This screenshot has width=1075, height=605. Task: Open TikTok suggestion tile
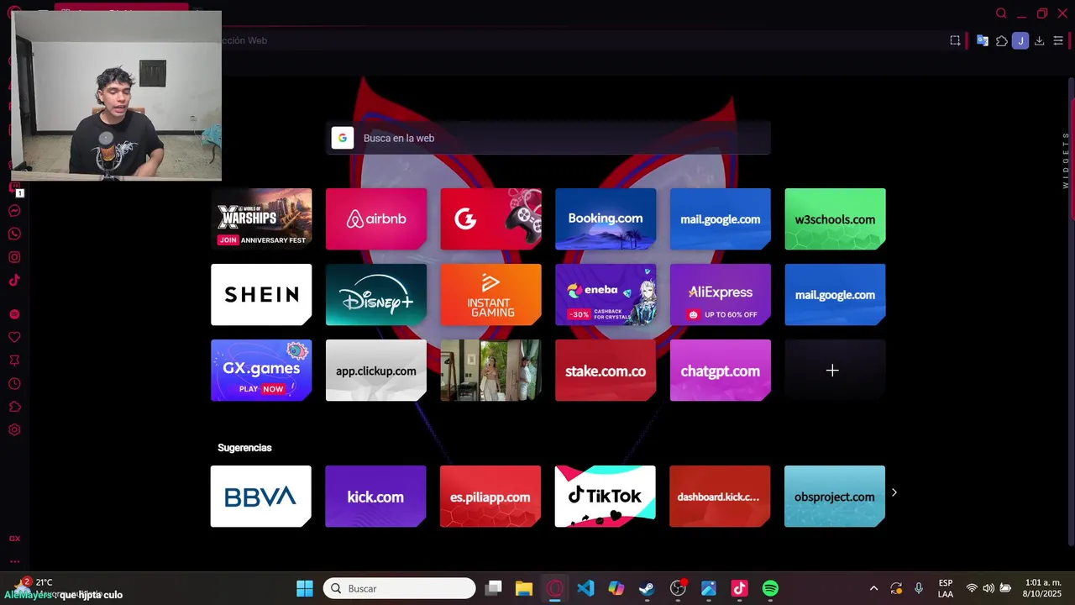point(606,496)
